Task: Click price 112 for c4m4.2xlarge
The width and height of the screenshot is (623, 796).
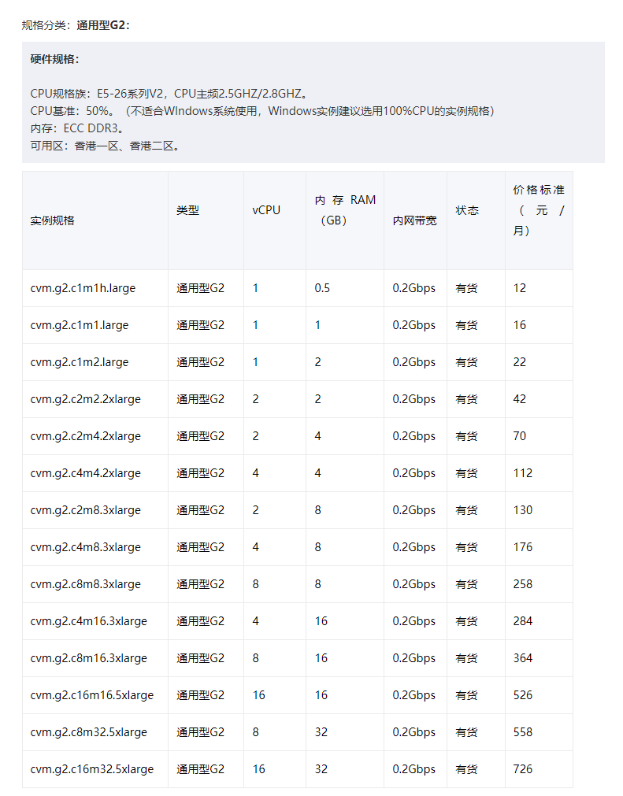Action: (x=522, y=474)
